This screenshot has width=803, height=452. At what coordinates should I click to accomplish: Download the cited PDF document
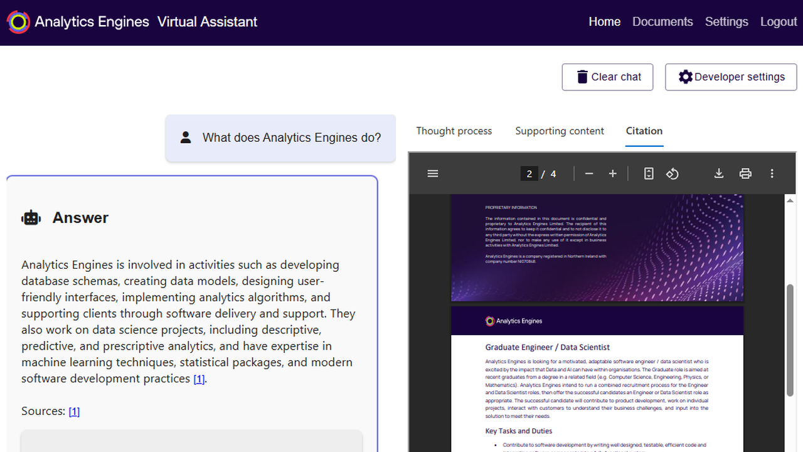[x=719, y=174]
